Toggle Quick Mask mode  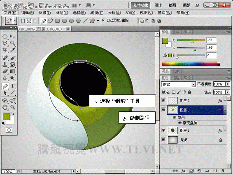coord(9,130)
